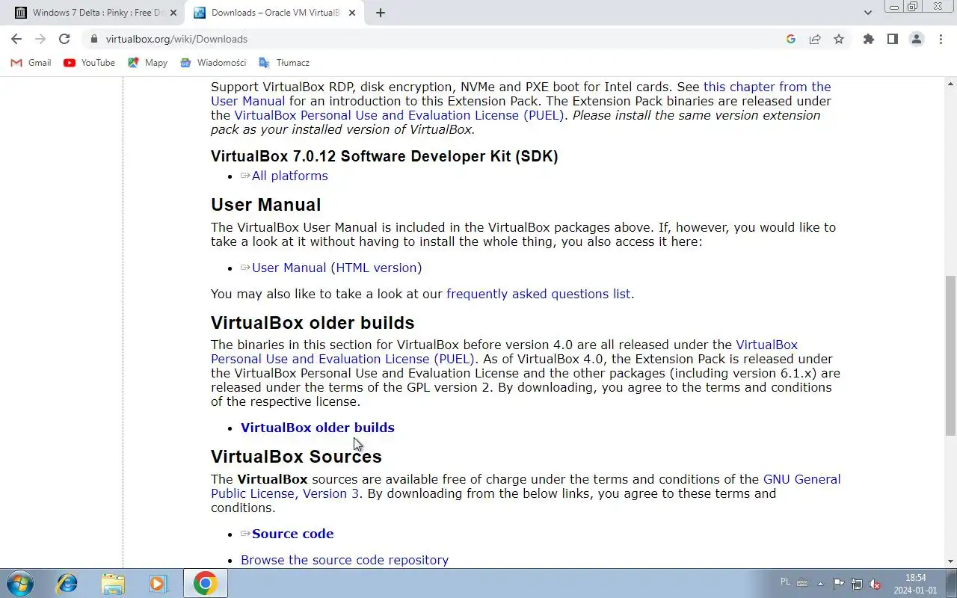The image size is (957, 598).
Task: Launch Windows Media Player from the taskbar
Action: coord(158,583)
